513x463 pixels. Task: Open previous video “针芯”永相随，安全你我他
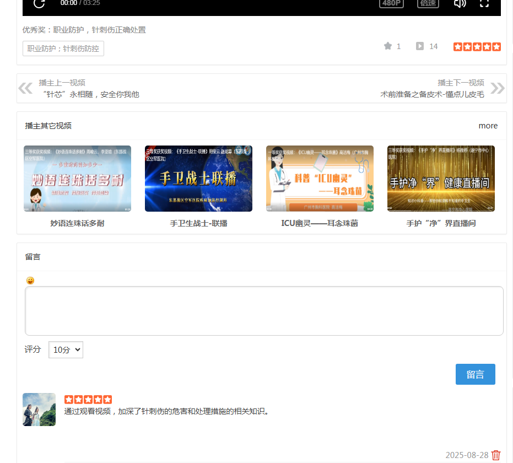[x=91, y=94]
